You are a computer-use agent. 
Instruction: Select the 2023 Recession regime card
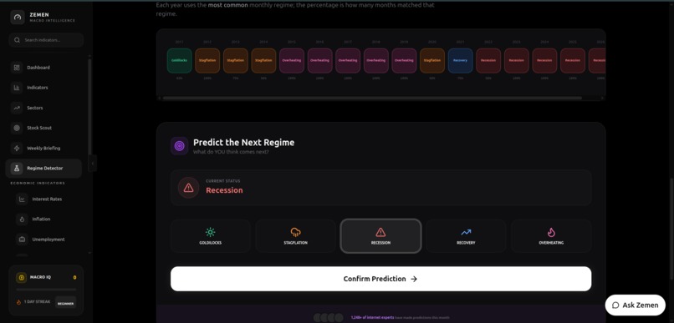(517, 60)
